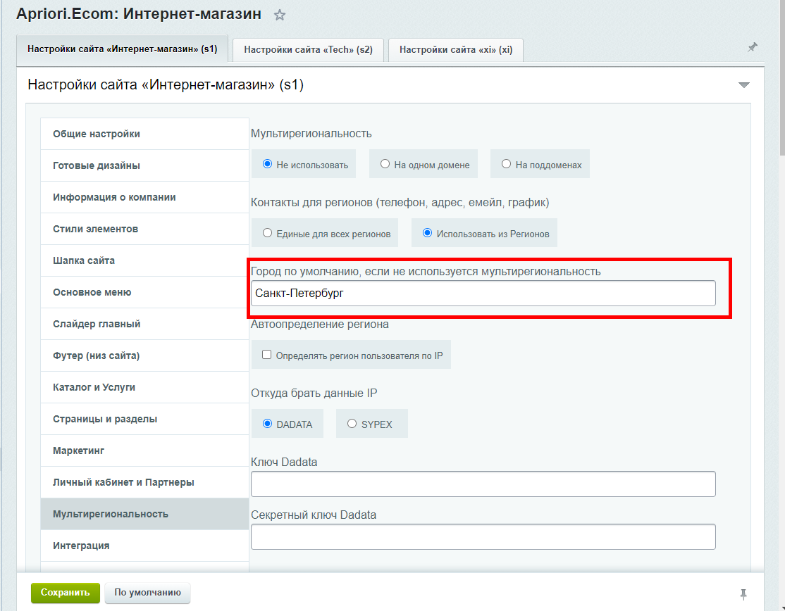Screen dimensions: 785x611
Task: Switch to Настройки сайта «Tech» (s2) tab
Action: [308, 49]
